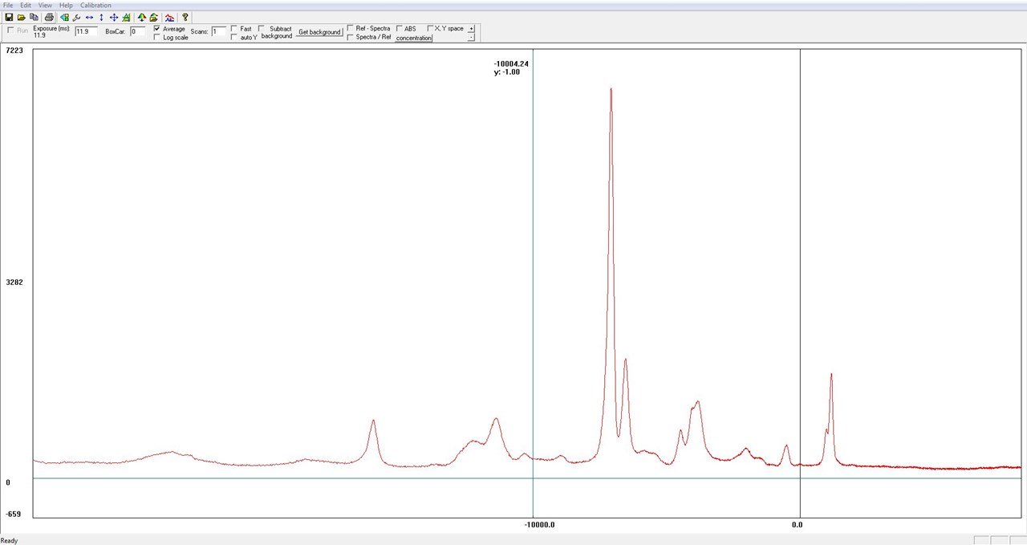Toggle the Run checkbox

(10, 30)
